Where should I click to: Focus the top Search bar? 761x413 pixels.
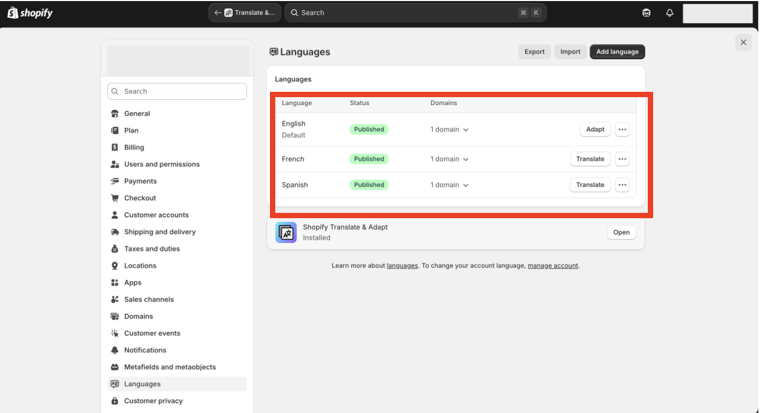point(416,13)
